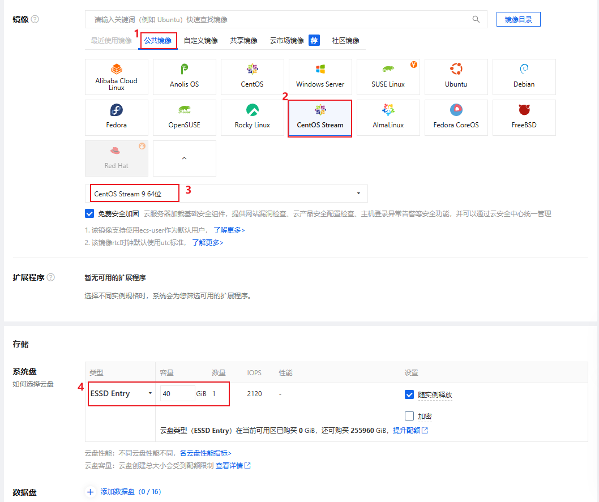Select the Alibaba Cloud Linux image icon

(117, 69)
